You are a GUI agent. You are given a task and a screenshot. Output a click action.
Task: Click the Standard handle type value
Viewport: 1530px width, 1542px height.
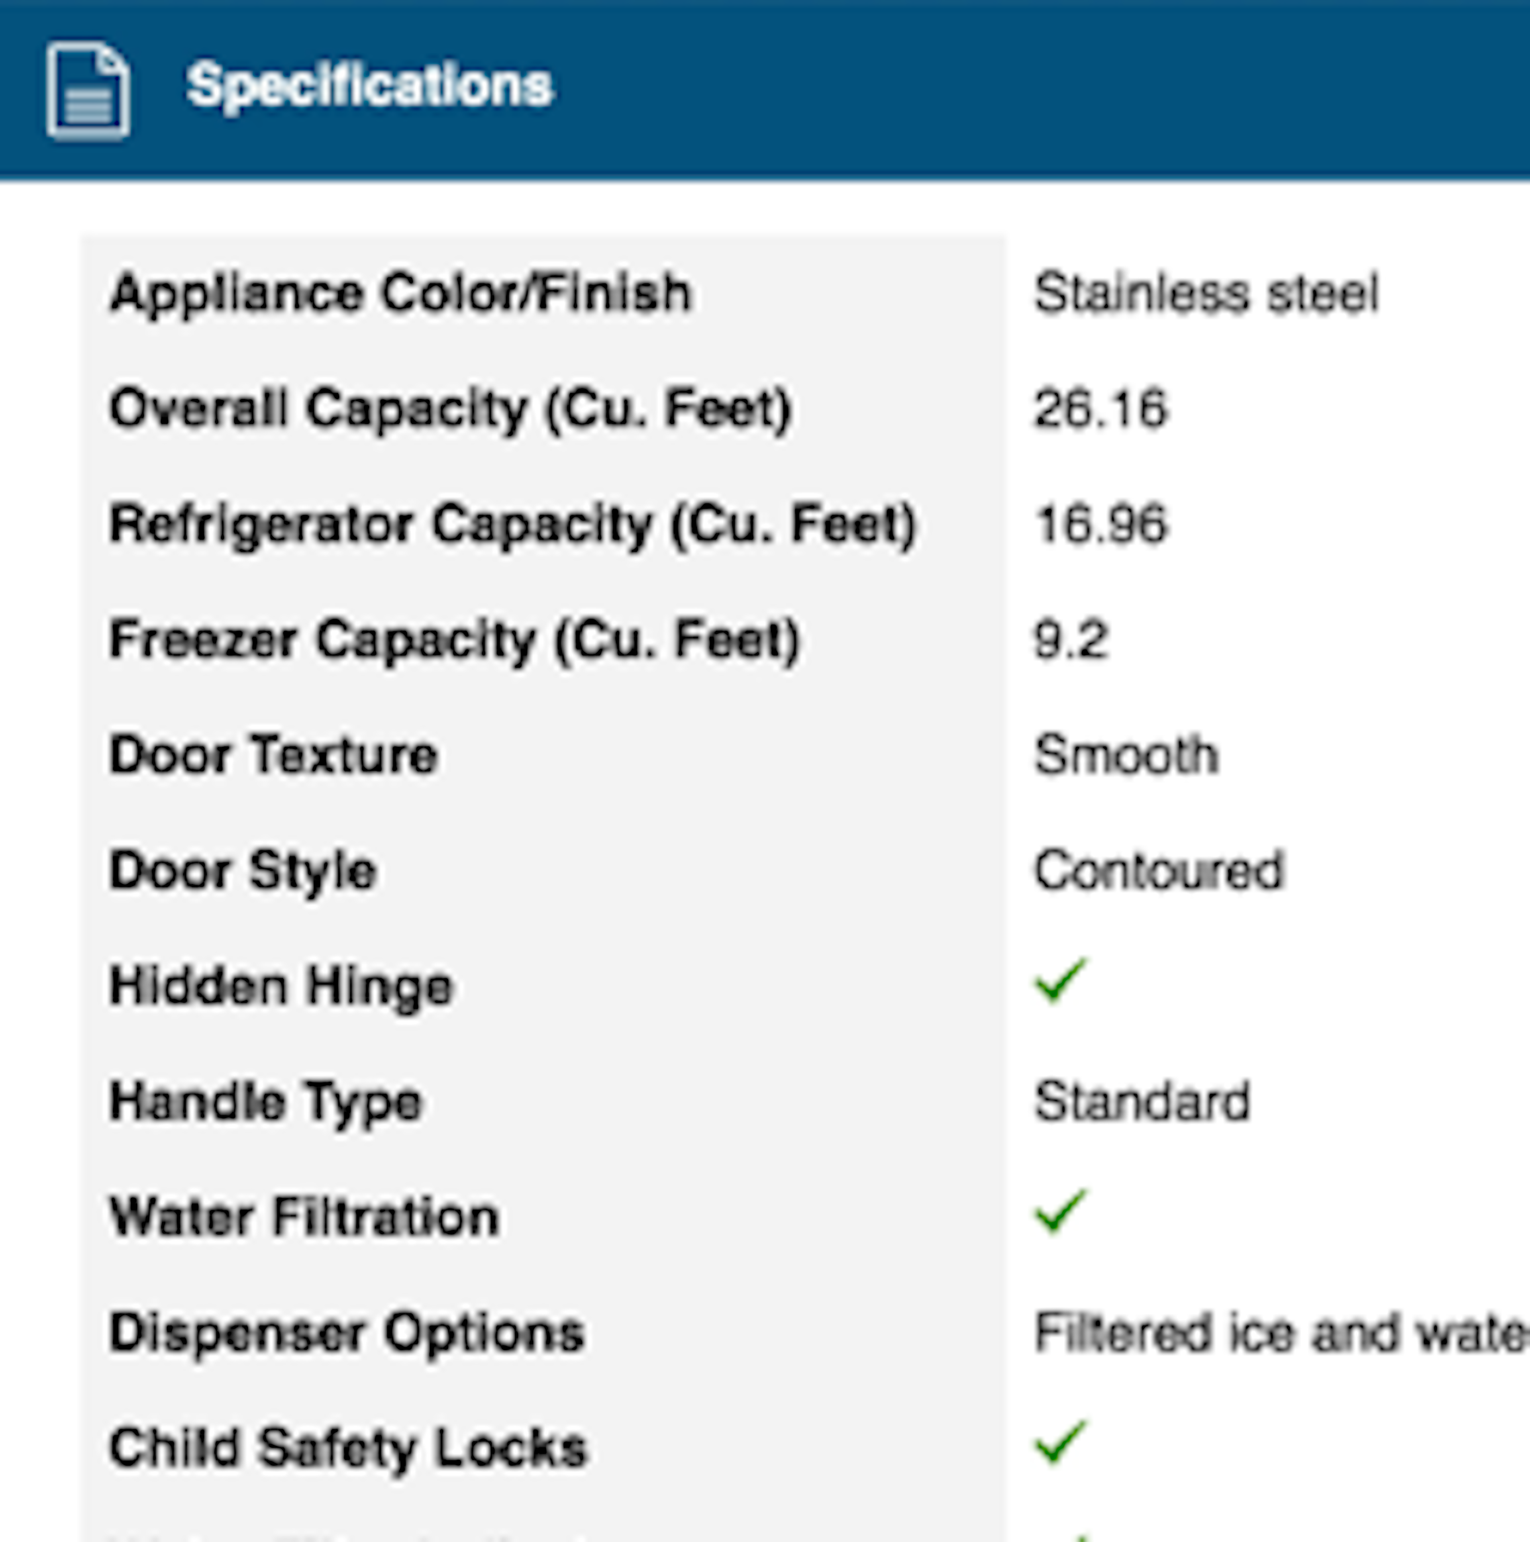click(x=1142, y=1102)
